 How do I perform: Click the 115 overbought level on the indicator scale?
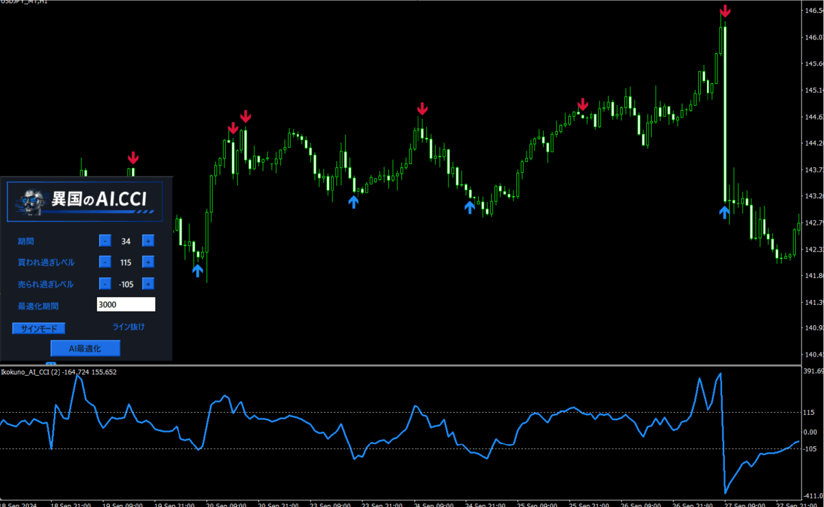809,412
